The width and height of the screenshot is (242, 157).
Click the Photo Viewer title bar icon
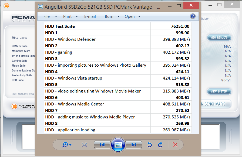41,7
